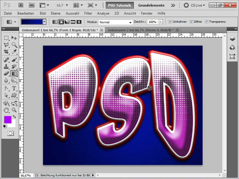Open the Layers panel icon
Image resolution: width=239 pixels, height=179 pixels.
coord(232,38)
